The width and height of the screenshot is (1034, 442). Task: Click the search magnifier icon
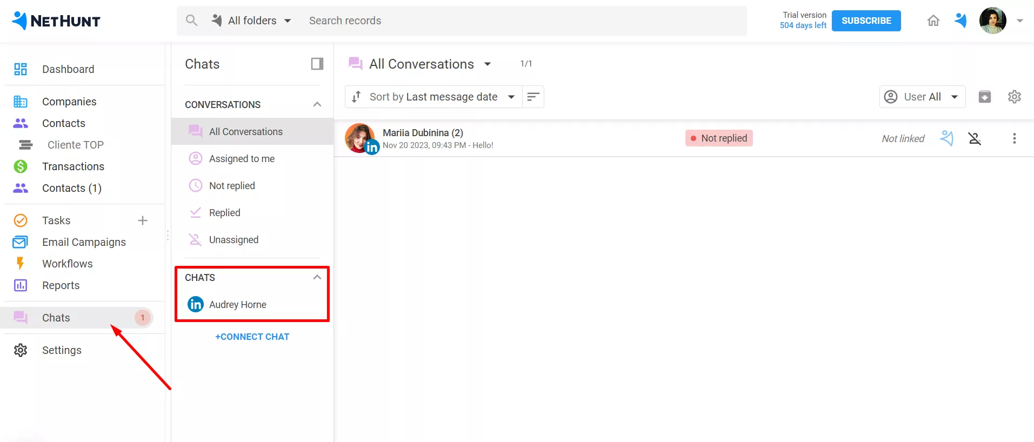point(191,21)
